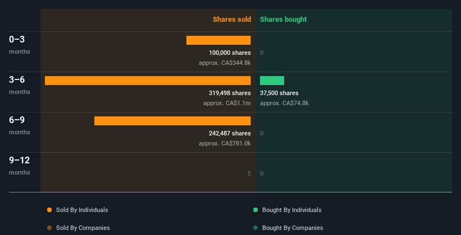Viewport: 461px width, 235px height.
Task: Click the Shares bought column header
Action: pyautogui.click(x=284, y=20)
